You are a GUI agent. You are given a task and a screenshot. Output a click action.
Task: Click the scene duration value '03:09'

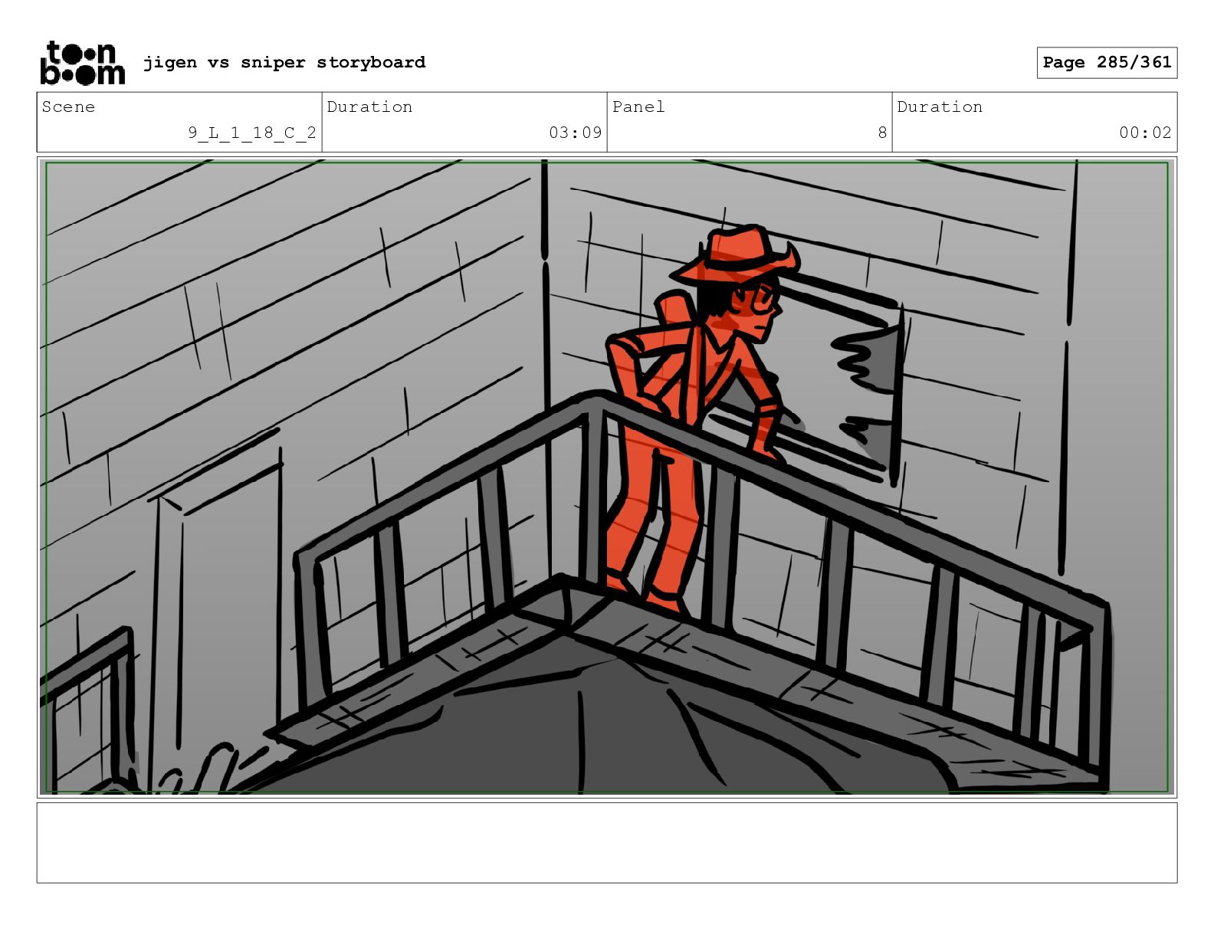click(x=576, y=133)
